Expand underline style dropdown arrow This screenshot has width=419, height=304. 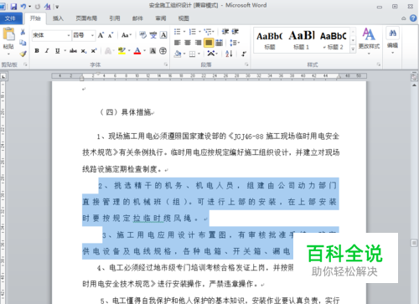click(x=65, y=51)
